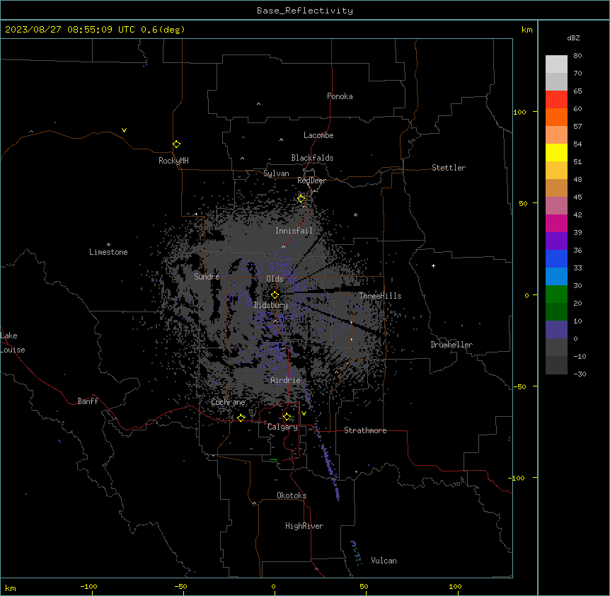Screen dimensions: 610x596
Task: Click the yellow diamond marker below RedDeer
Action: pos(301,199)
